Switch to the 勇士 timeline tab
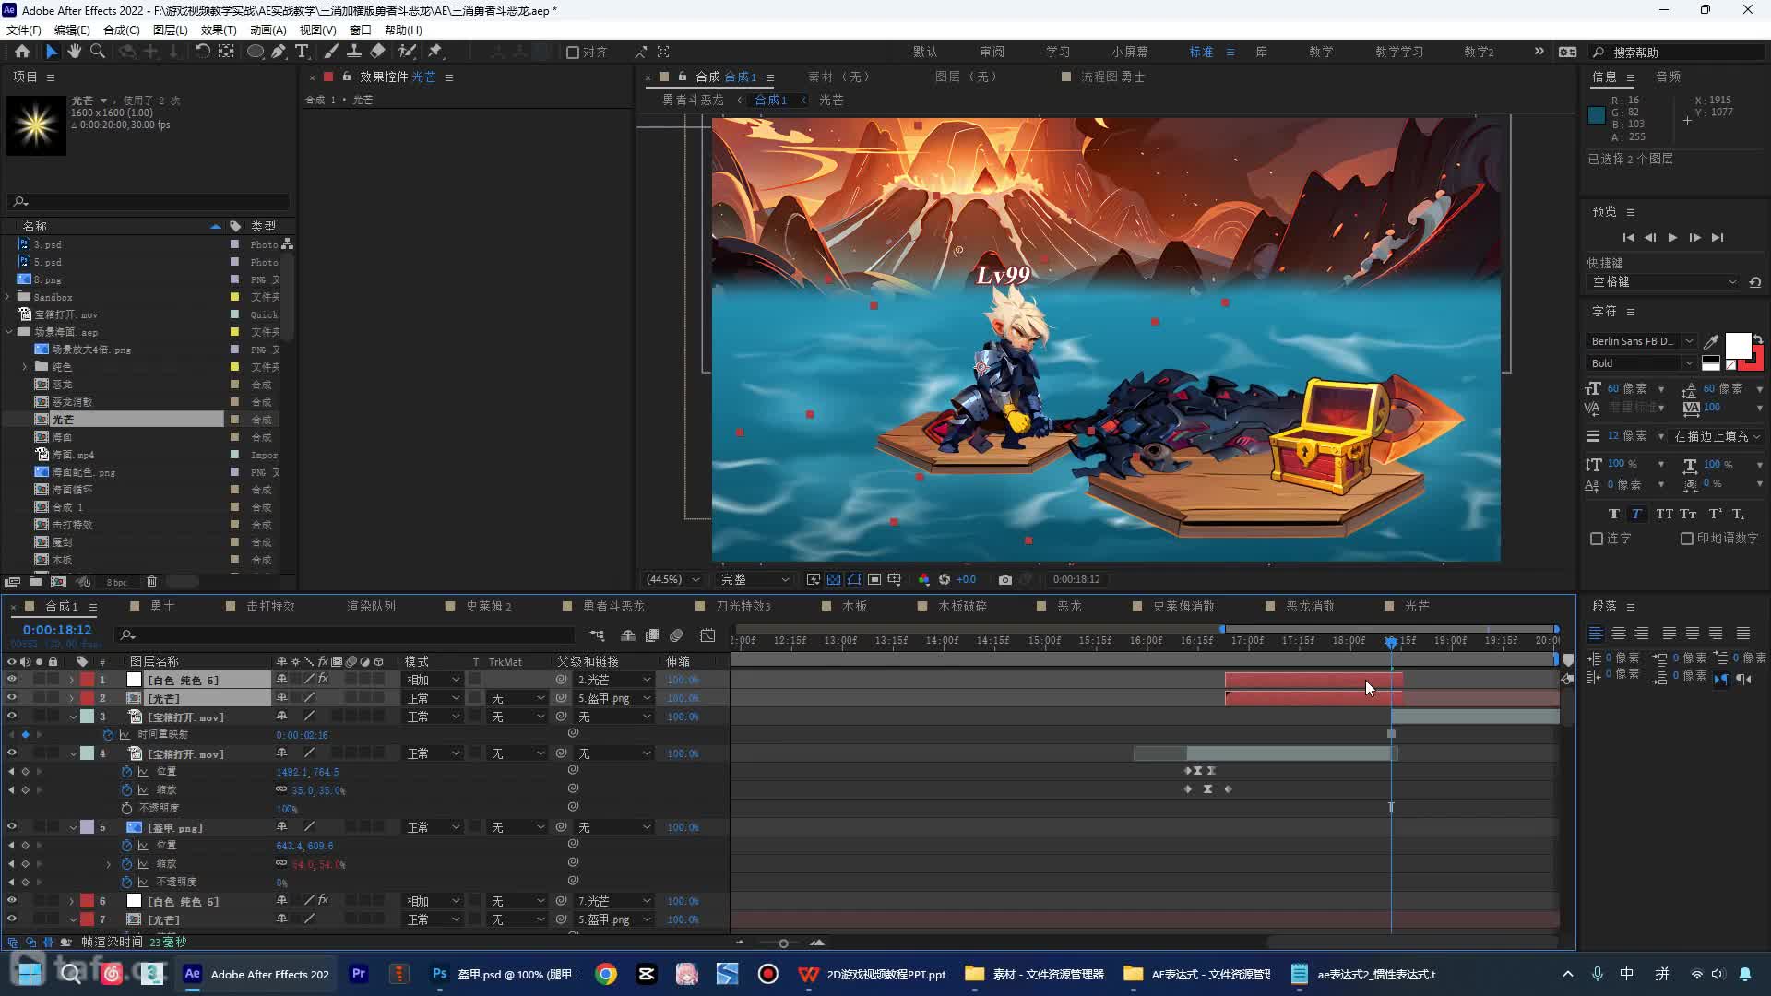The width and height of the screenshot is (1771, 996). pyautogui.click(x=162, y=606)
